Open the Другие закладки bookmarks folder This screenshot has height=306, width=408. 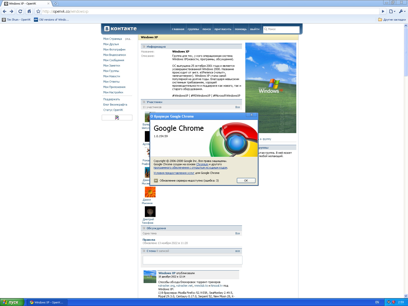(392, 20)
